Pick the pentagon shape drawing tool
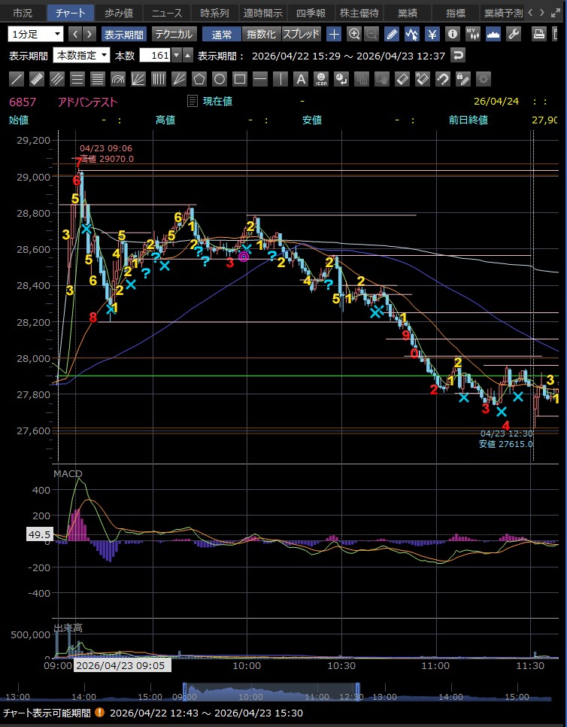This screenshot has width=567, height=727. tap(199, 79)
